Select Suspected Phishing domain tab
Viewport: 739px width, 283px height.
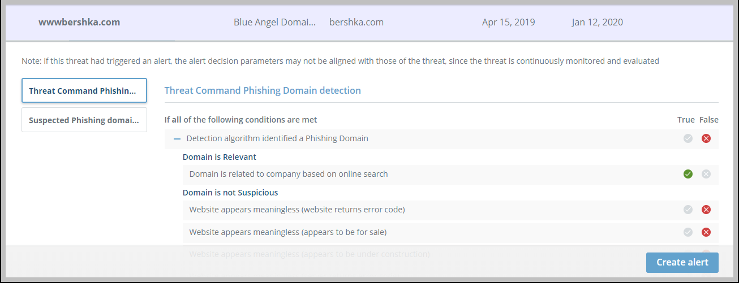[84, 120]
